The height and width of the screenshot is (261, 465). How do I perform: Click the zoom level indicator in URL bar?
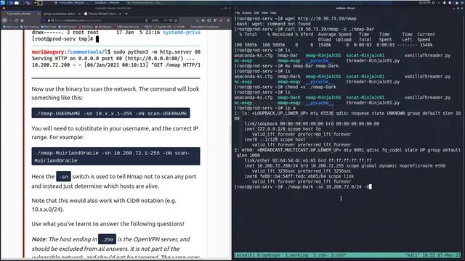(155, 20)
